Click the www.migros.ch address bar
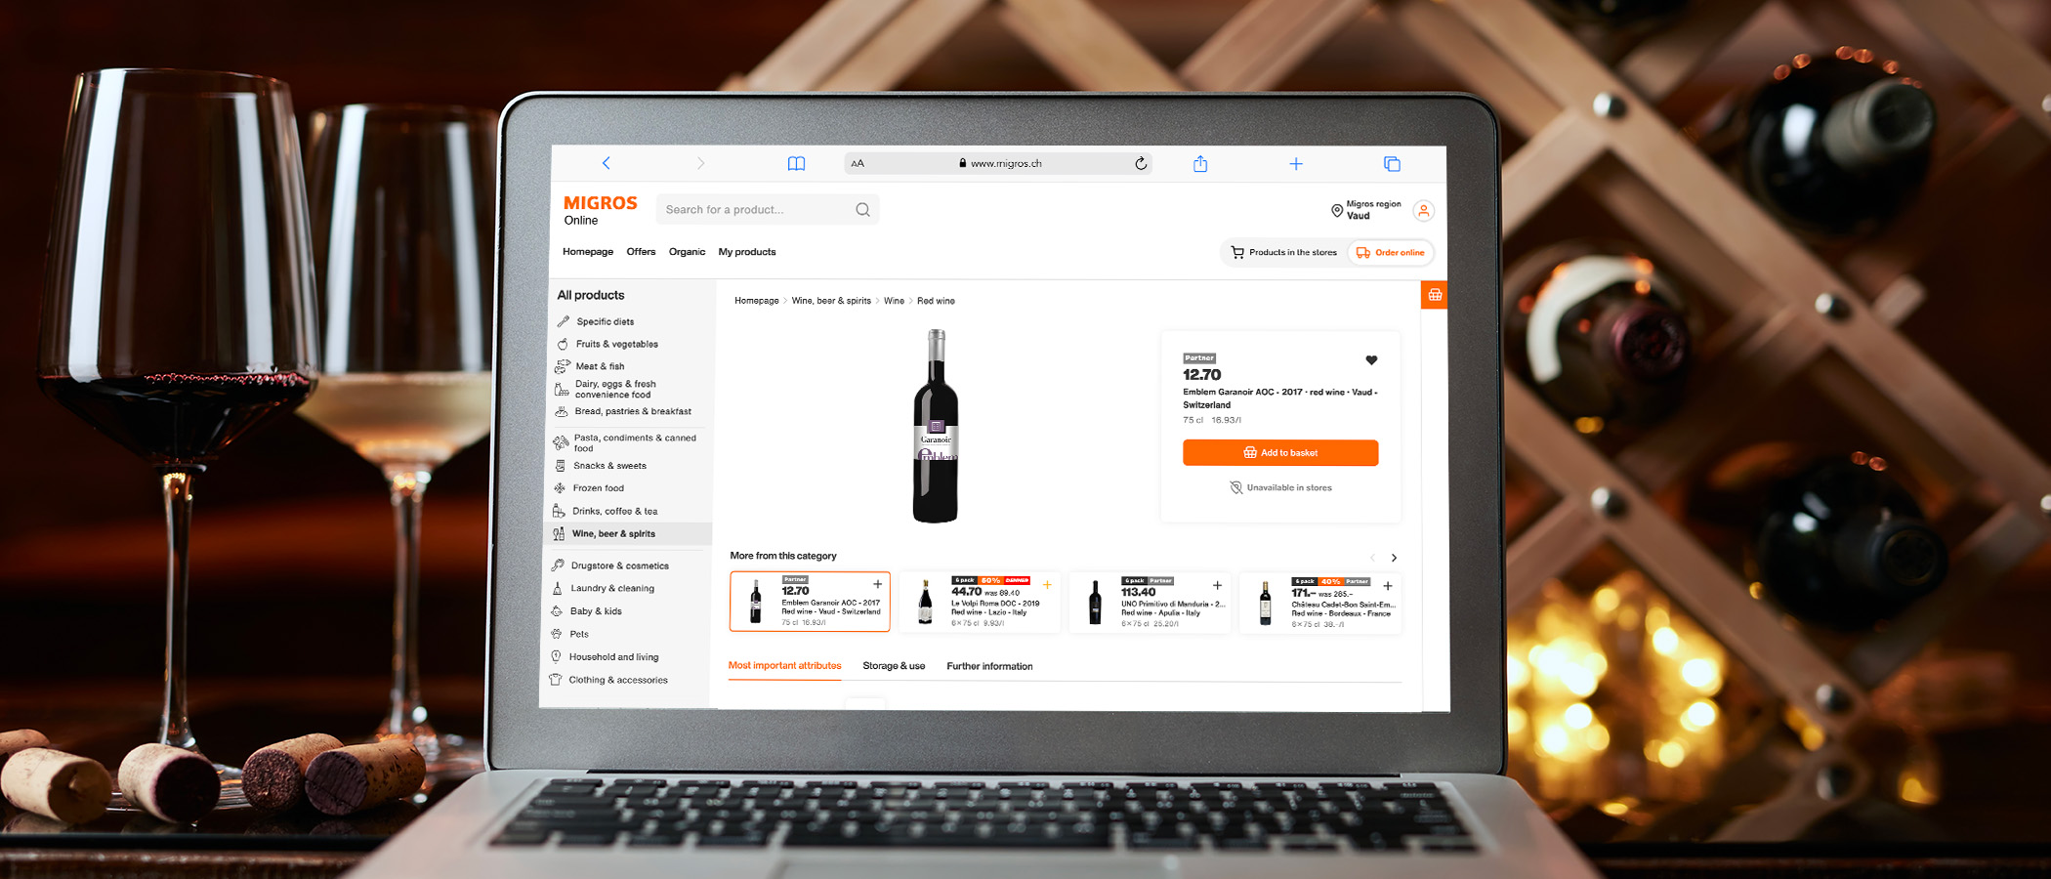Screen dimensions: 2051x879 click(x=998, y=163)
